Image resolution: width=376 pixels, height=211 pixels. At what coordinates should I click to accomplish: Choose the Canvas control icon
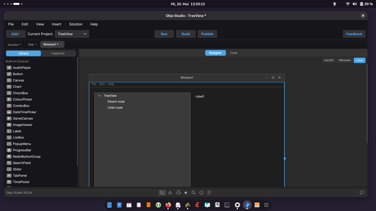point(9,80)
